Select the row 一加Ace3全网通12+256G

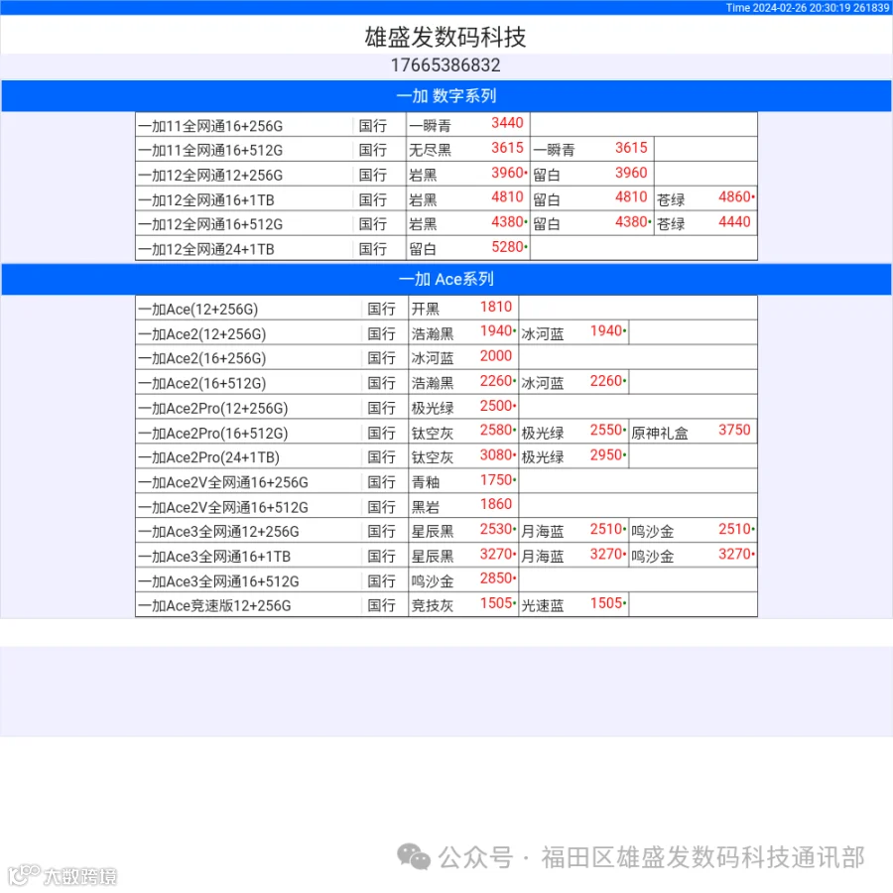point(446,531)
